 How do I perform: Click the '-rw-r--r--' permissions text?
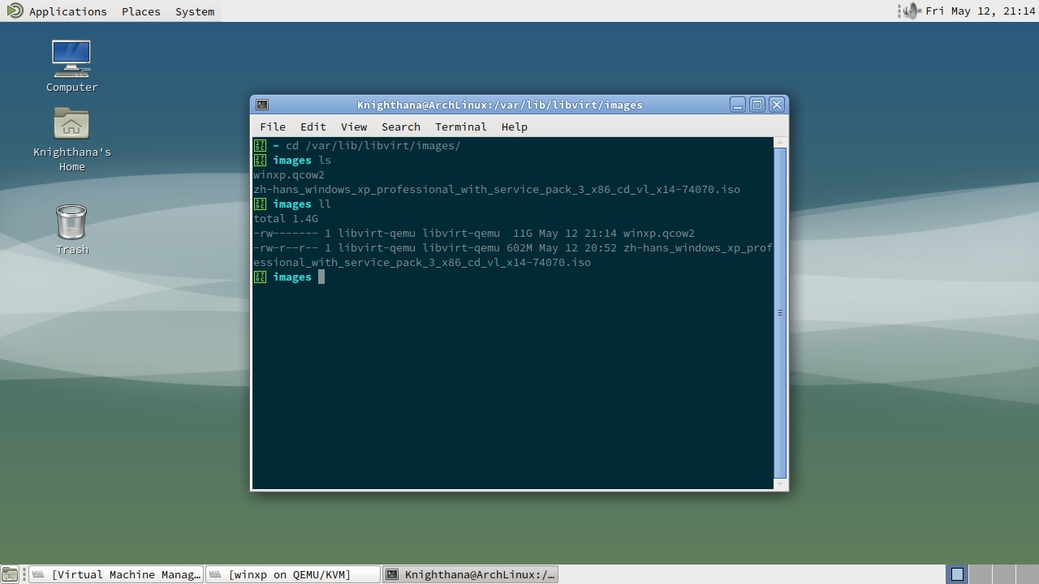(286, 248)
